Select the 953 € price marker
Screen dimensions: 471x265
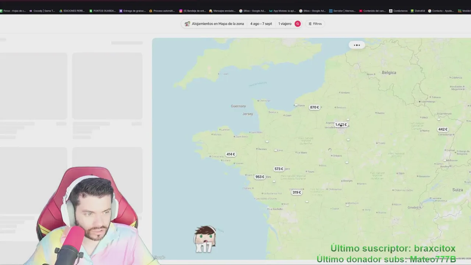(x=260, y=177)
